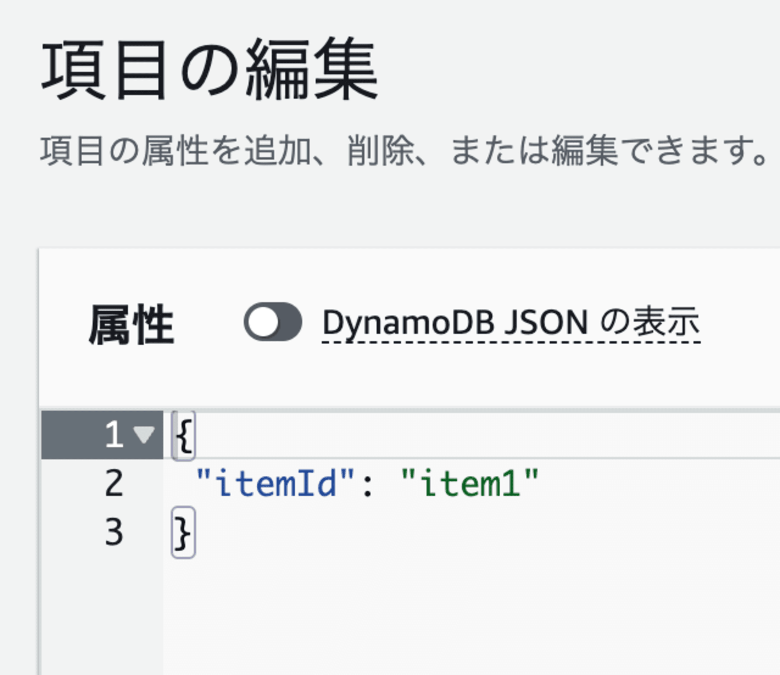Place cursor at opening brace on line 1

tap(183, 435)
